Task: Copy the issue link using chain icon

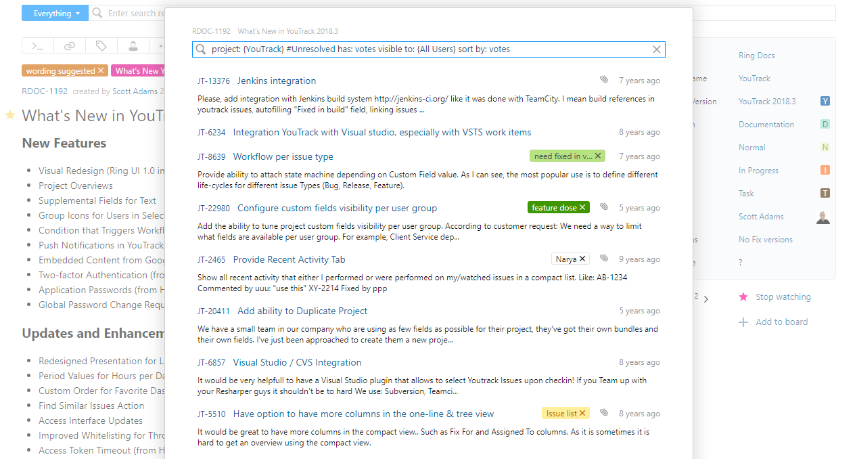Action: point(68,45)
